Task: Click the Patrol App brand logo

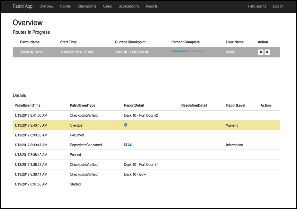Action: coord(22,6)
